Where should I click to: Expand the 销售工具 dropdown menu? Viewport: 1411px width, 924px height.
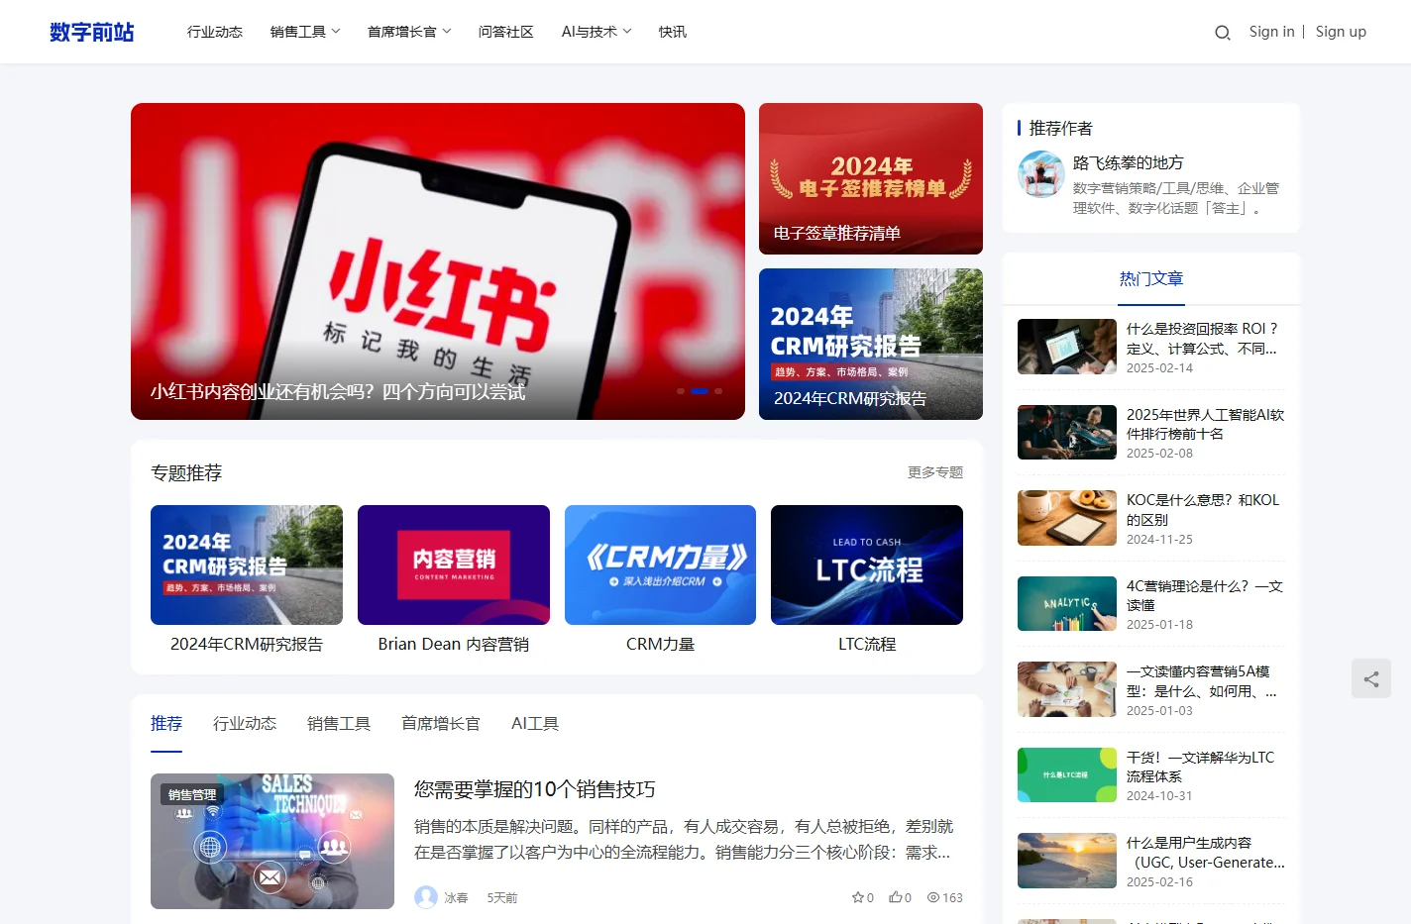(x=305, y=32)
